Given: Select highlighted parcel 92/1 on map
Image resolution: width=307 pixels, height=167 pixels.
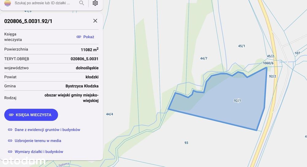Looking at the screenshot, I should (x=237, y=101).
